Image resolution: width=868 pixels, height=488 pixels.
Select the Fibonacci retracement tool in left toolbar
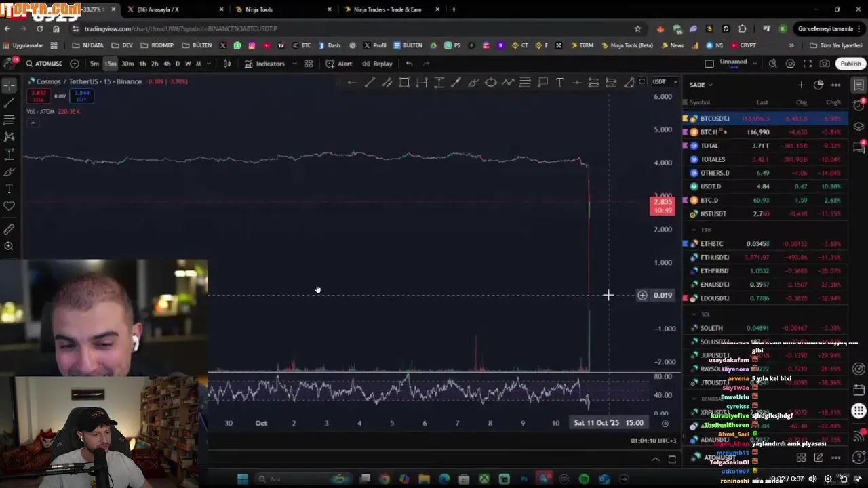[9, 120]
